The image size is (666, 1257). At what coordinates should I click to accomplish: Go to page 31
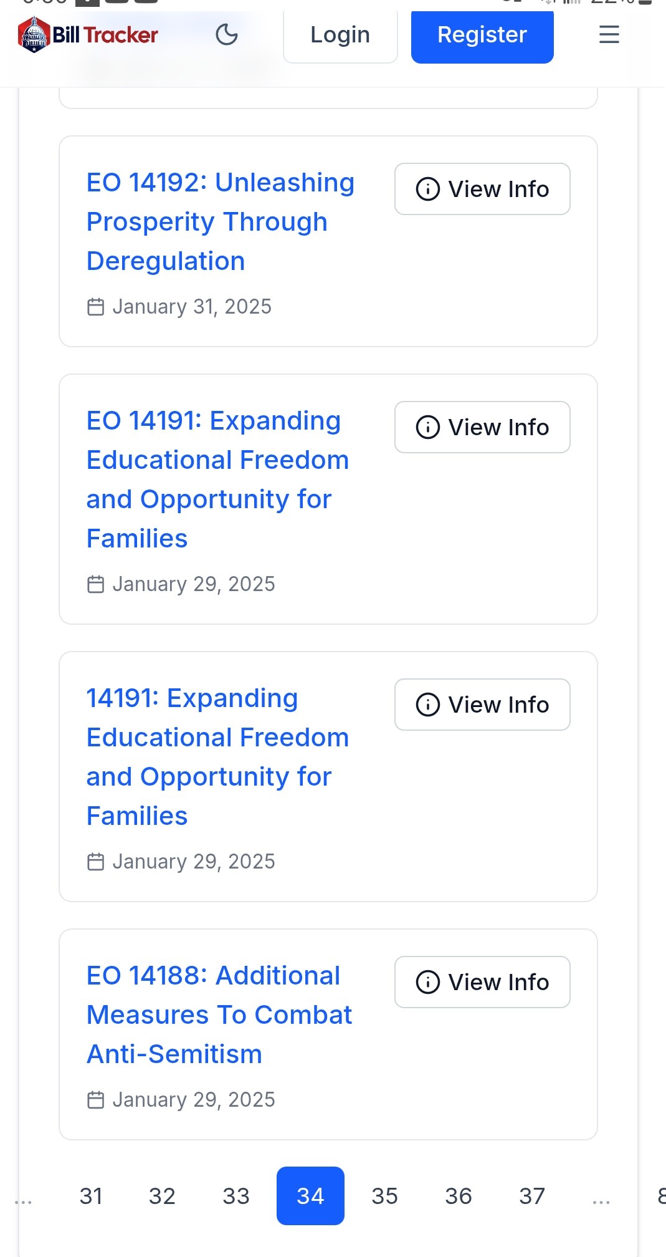pos(91,1196)
